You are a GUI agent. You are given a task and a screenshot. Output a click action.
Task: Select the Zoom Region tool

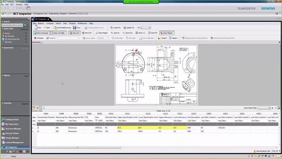point(102,33)
